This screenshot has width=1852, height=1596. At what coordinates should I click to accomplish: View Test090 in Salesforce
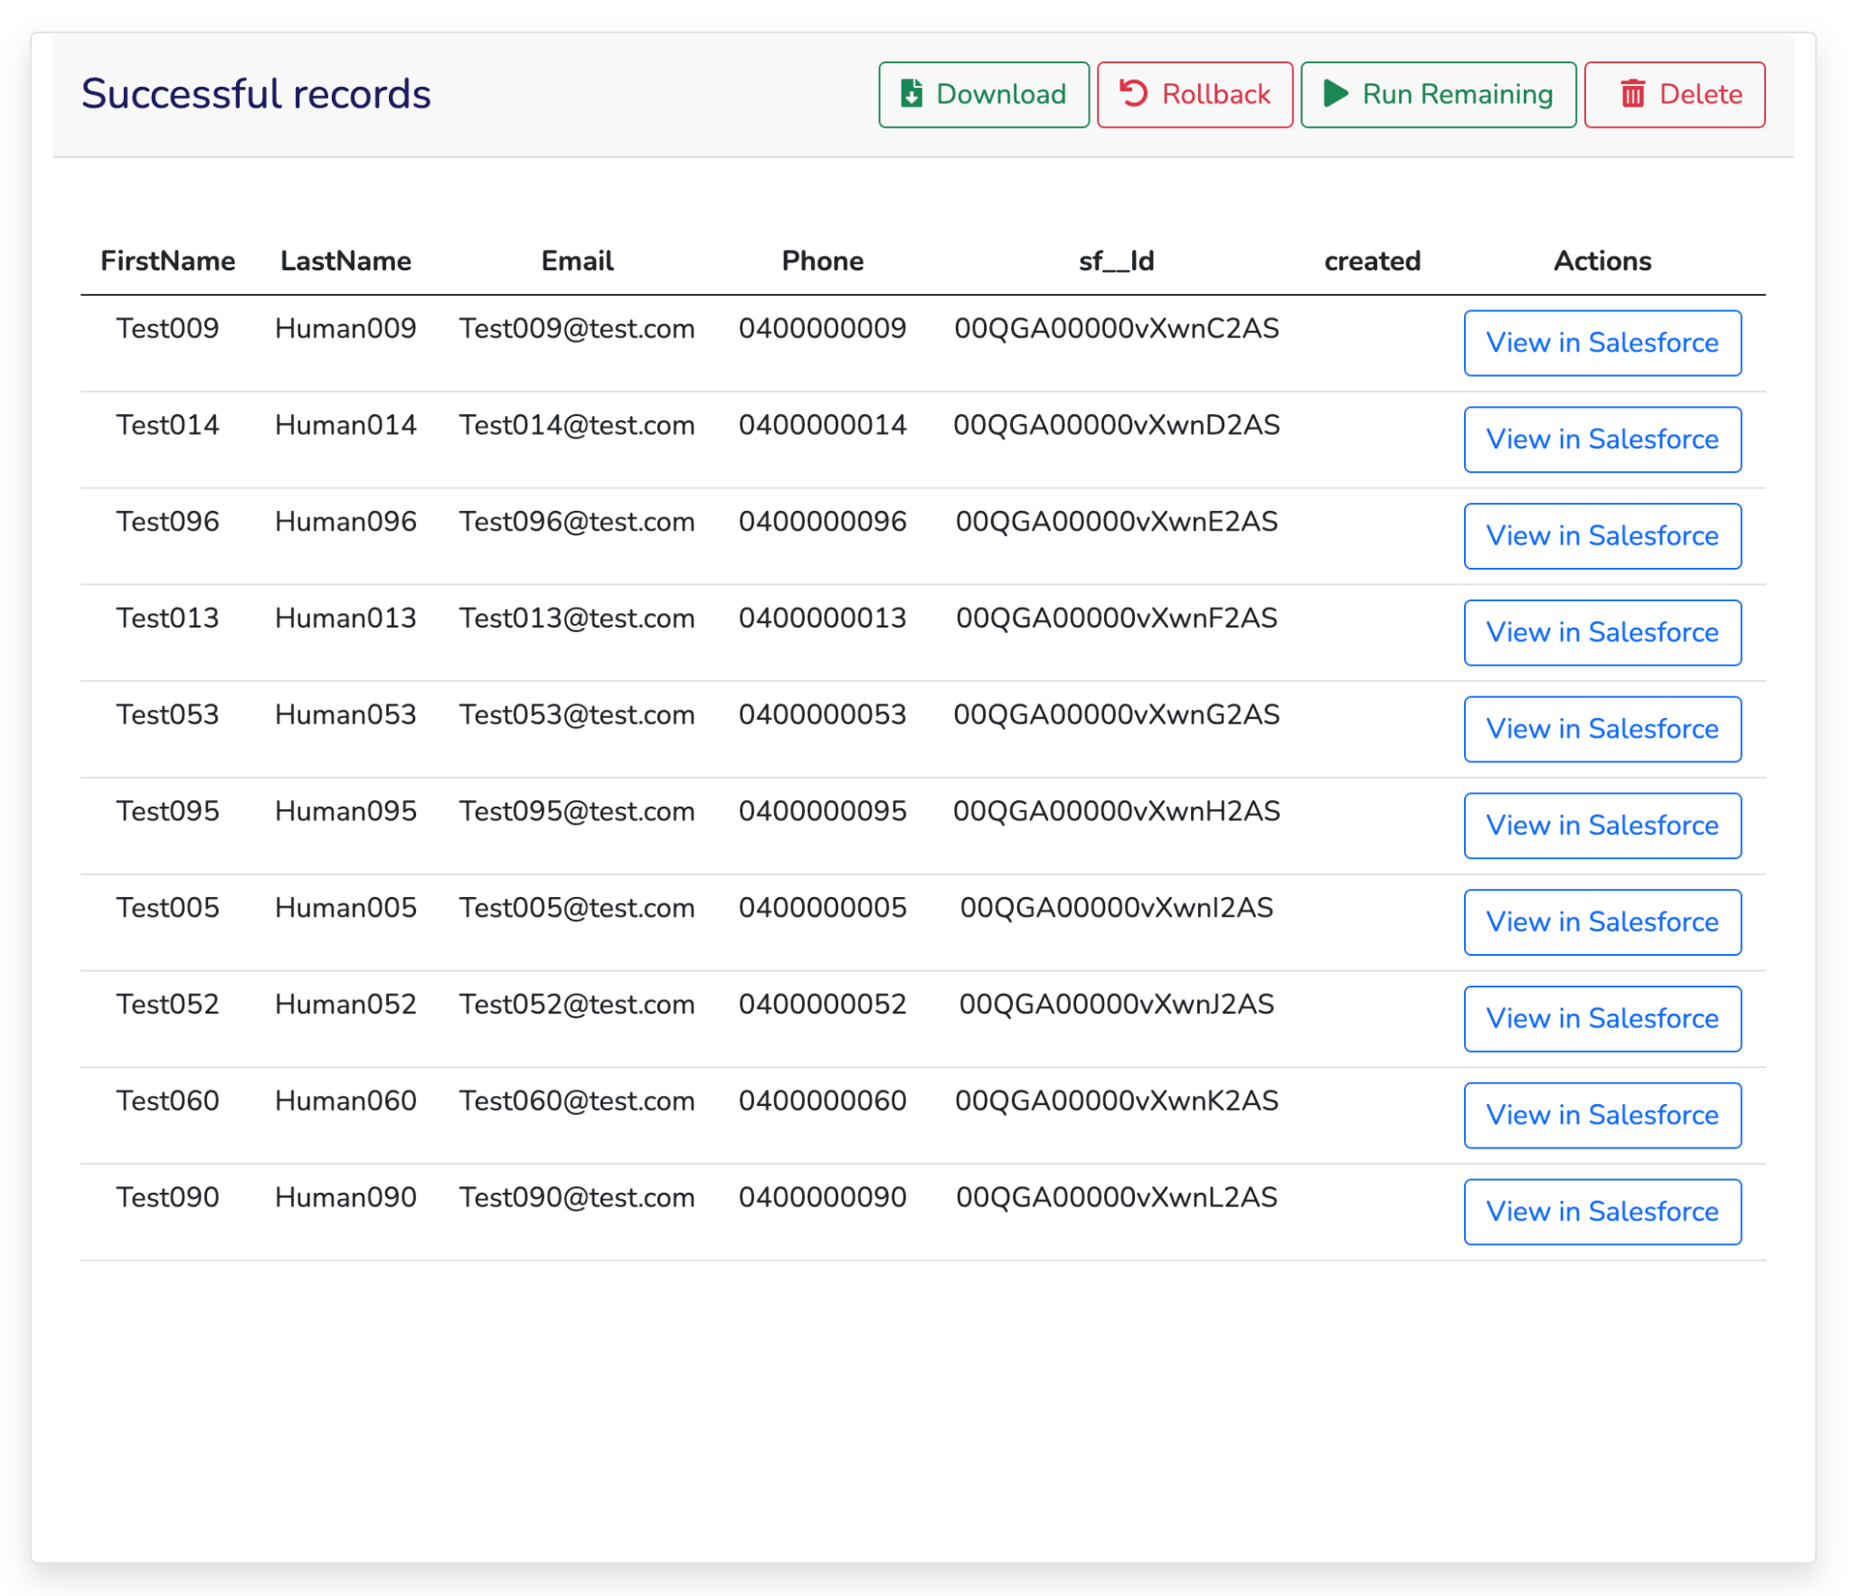coord(1602,1212)
